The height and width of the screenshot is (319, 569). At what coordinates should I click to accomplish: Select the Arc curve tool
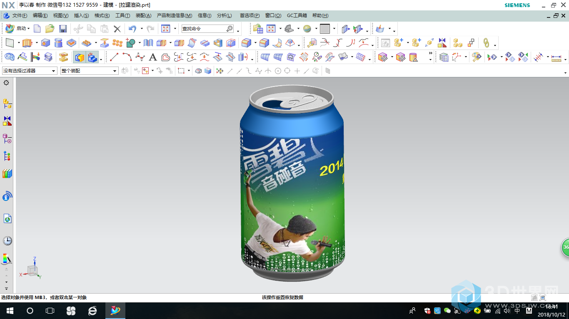[127, 57]
